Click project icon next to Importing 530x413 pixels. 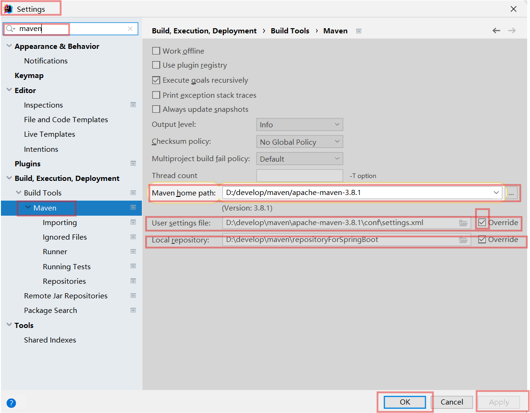(133, 222)
